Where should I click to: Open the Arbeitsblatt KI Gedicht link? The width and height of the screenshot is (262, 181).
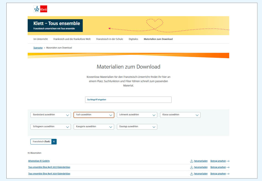(x=39, y=161)
